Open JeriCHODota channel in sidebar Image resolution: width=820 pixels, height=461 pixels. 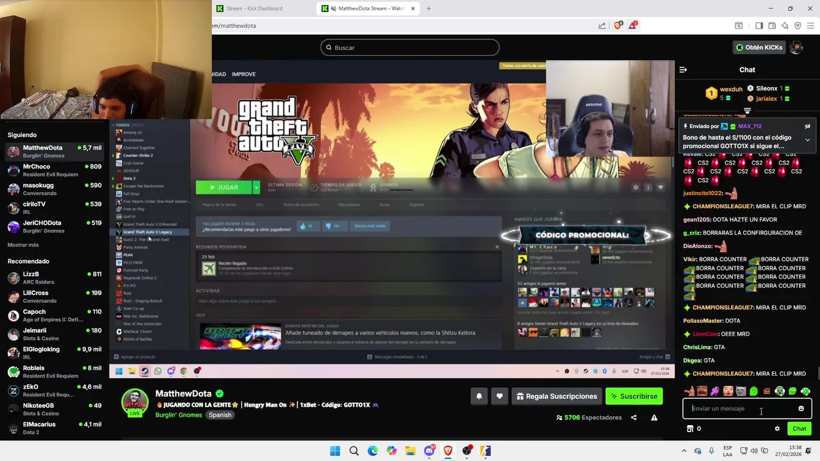(54, 227)
